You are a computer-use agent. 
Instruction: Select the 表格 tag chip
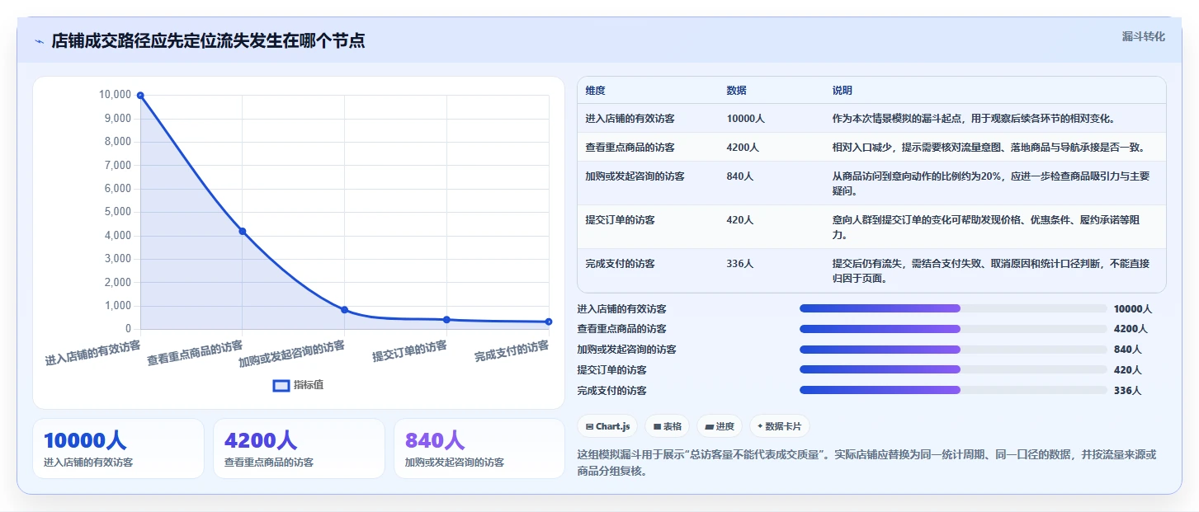667,426
